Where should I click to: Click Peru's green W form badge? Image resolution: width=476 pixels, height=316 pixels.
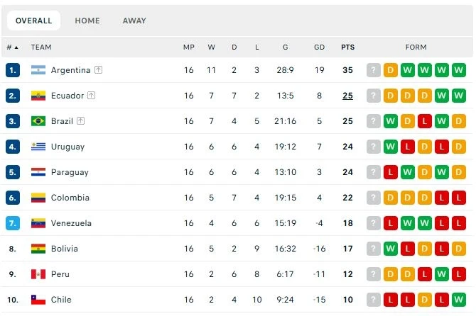tap(441, 274)
